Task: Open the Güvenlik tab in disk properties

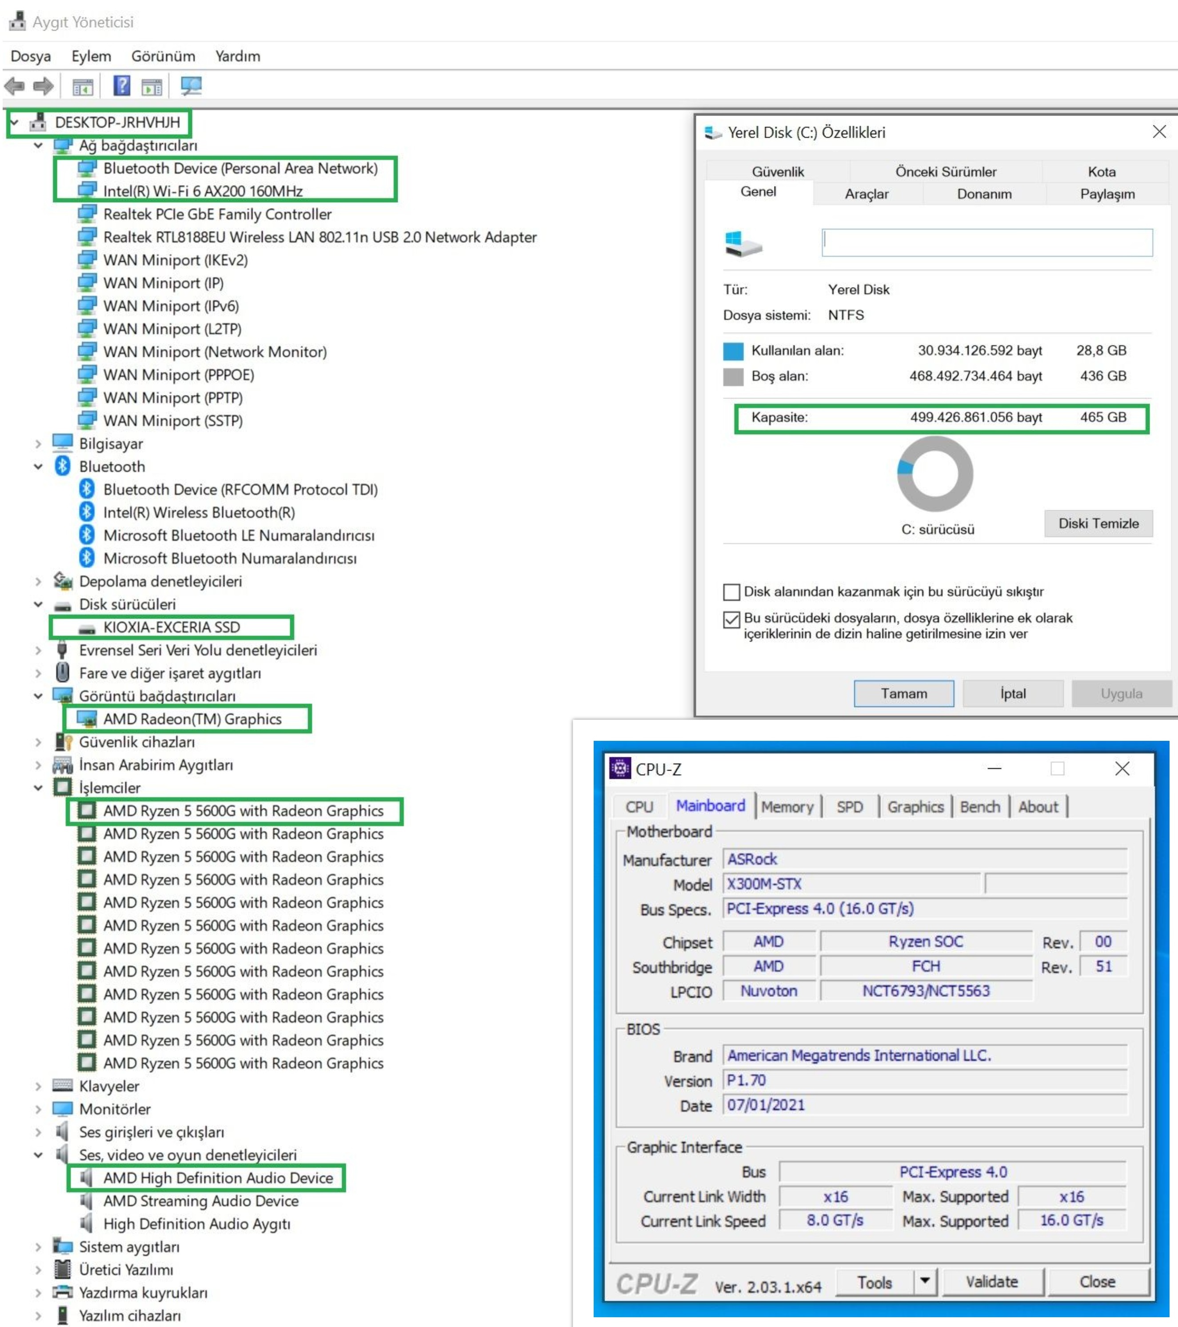Action: (778, 172)
